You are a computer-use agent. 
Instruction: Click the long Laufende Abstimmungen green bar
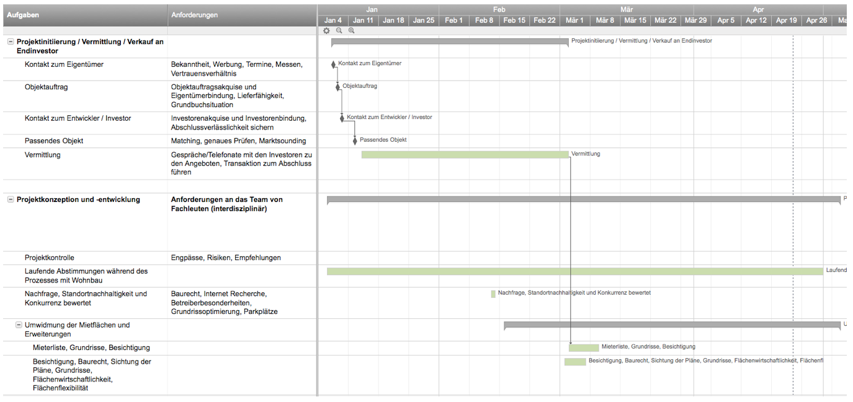click(558, 271)
